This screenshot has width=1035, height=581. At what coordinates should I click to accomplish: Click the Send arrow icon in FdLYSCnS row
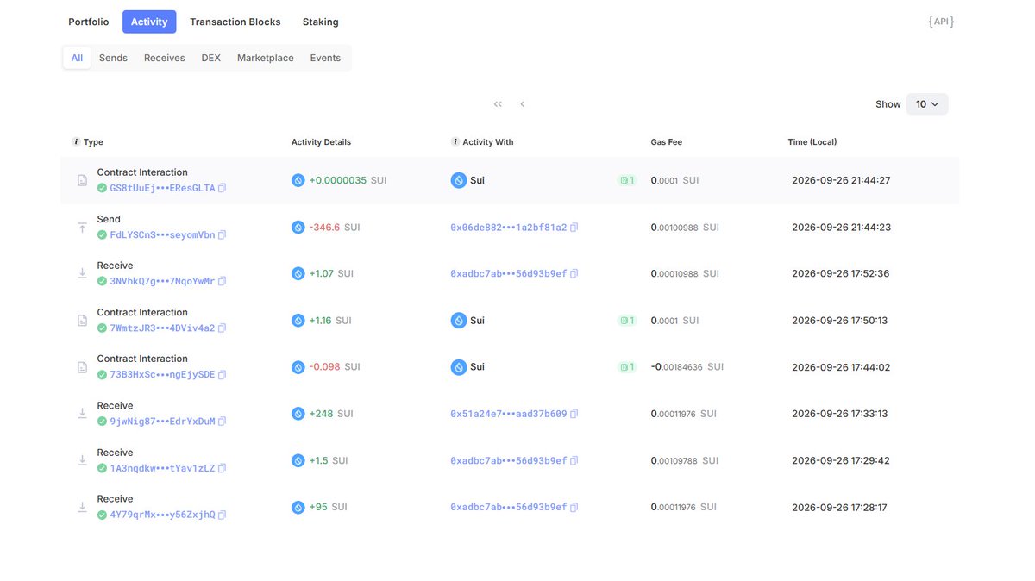click(x=82, y=228)
